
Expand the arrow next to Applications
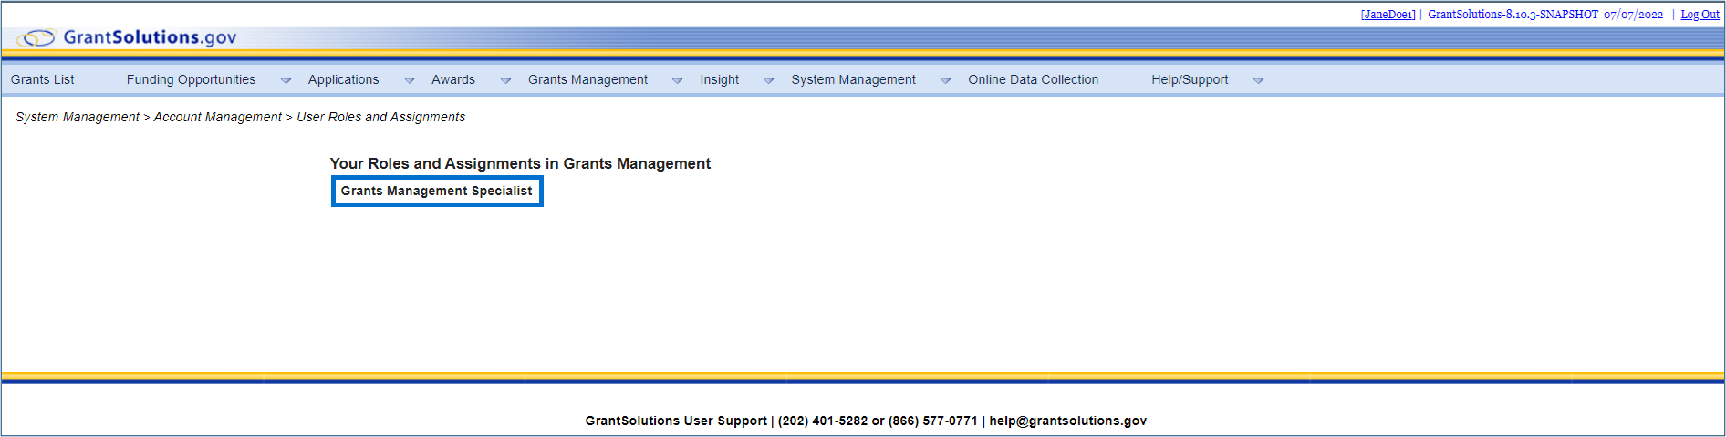tap(410, 80)
